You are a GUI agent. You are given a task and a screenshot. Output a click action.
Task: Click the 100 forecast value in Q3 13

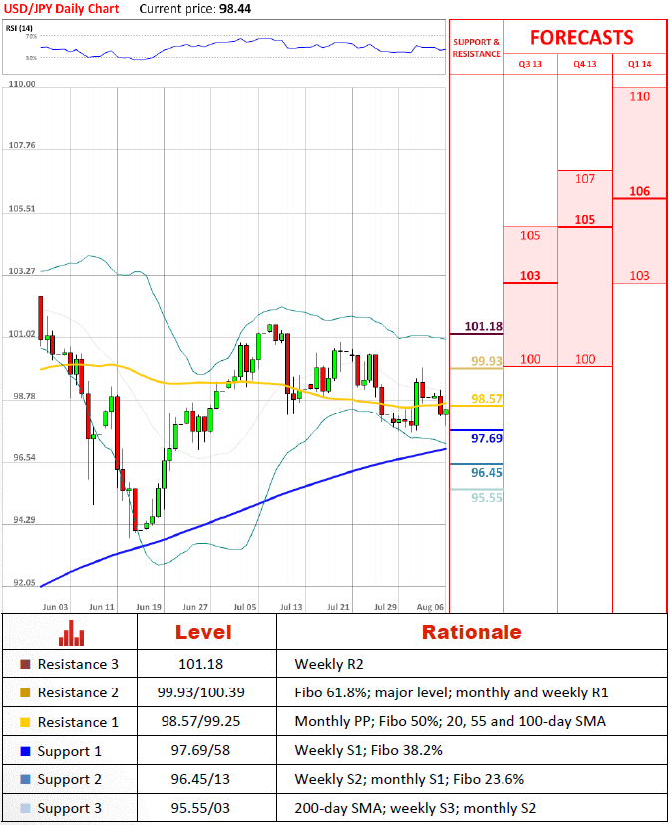[x=530, y=359]
